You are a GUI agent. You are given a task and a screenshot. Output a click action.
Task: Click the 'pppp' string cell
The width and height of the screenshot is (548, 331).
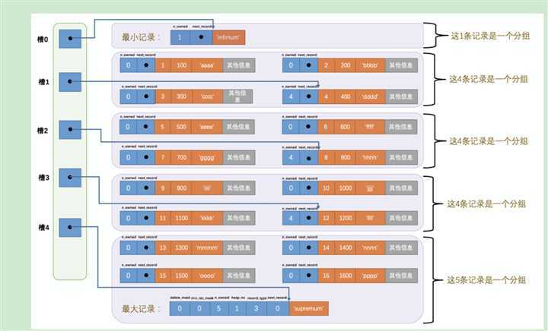(371, 276)
